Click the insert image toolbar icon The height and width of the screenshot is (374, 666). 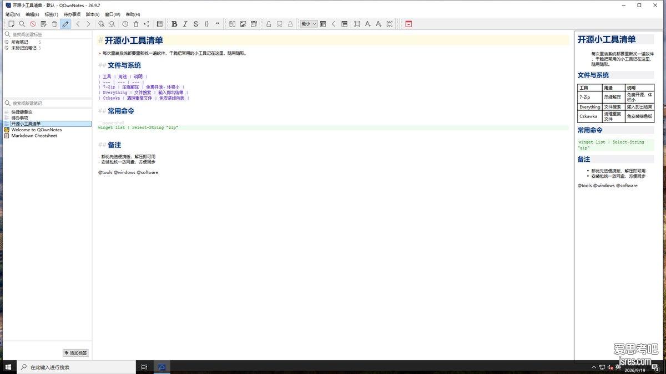tap(243, 24)
